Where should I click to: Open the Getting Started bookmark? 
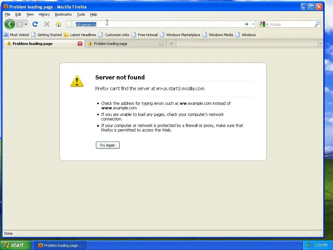[x=47, y=35]
